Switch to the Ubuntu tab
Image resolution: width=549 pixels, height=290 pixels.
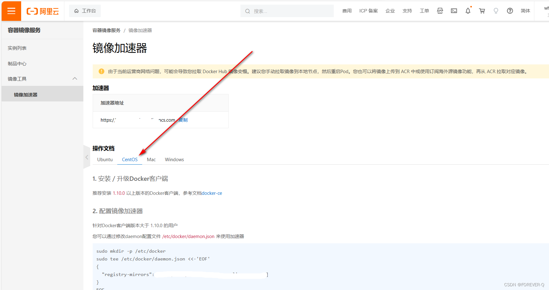tap(105, 160)
